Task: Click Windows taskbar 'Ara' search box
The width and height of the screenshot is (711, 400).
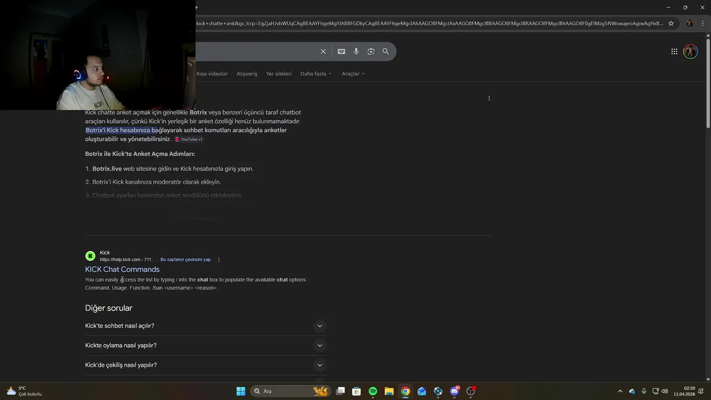Action: pos(290,391)
